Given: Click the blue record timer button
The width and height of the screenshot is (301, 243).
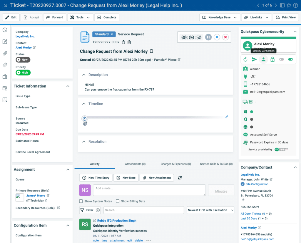Looking at the screenshot, I should (x=217, y=37).
